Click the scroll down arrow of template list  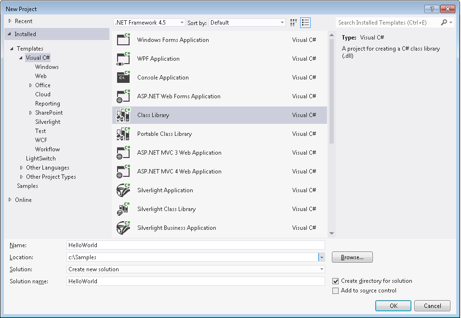(331, 233)
